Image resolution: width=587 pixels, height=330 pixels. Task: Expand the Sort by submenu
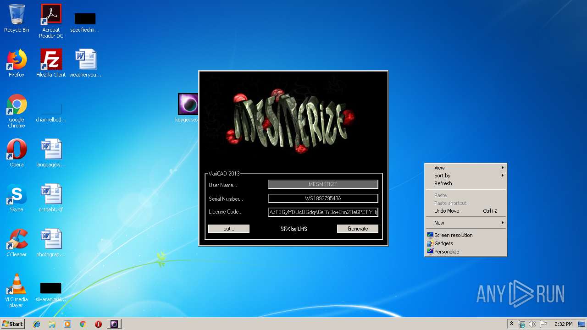tap(466, 176)
